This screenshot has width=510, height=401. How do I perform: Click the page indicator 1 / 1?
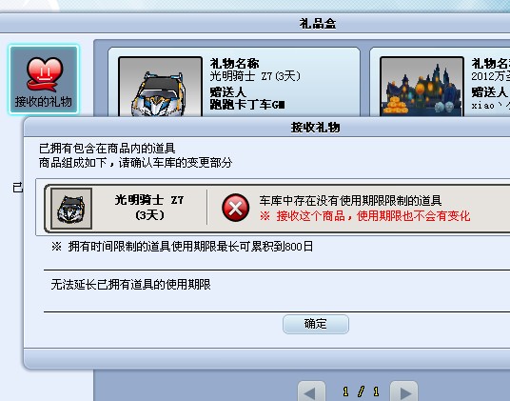click(x=361, y=391)
